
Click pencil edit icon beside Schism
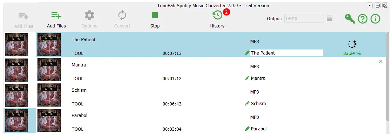click(x=247, y=103)
